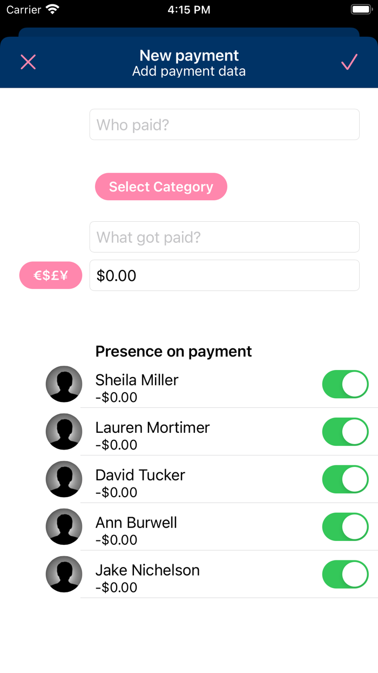
Task: Disable Jake Nichelson's payment toggle
Action: tap(345, 574)
